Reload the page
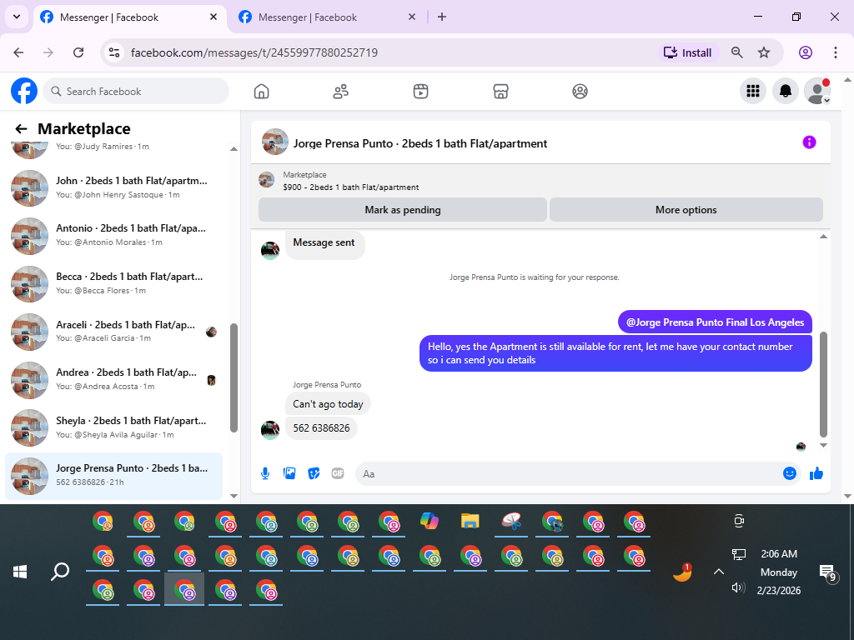The height and width of the screenshot is (640, 854). pos(78,52)
